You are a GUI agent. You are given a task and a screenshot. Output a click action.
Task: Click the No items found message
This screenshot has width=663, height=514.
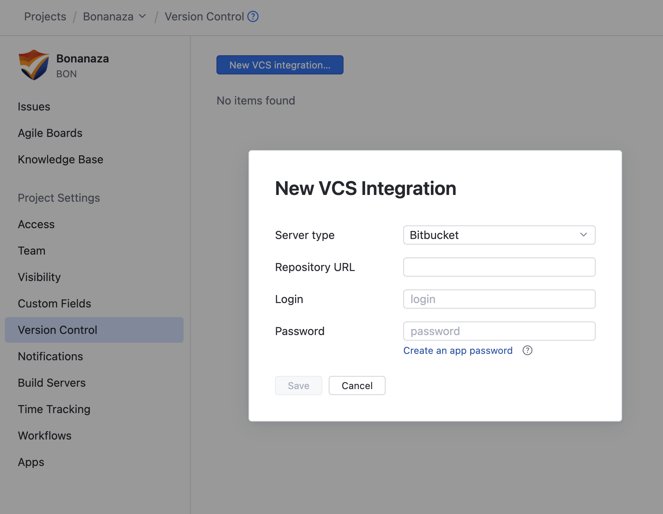pos(256,100)
